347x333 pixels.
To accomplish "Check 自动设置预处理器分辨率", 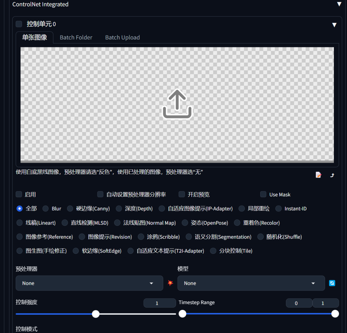I will pos(100,194).
